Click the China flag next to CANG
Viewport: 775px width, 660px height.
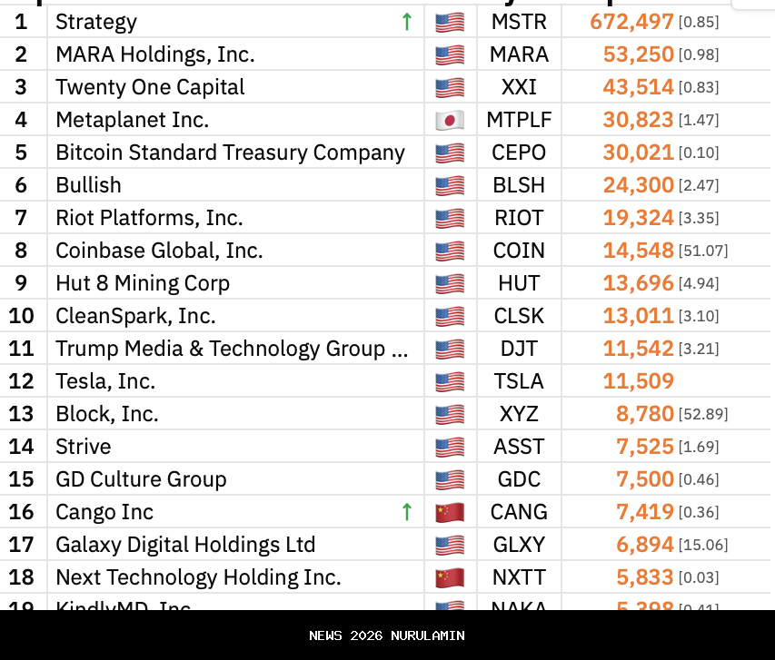point(450,512)
